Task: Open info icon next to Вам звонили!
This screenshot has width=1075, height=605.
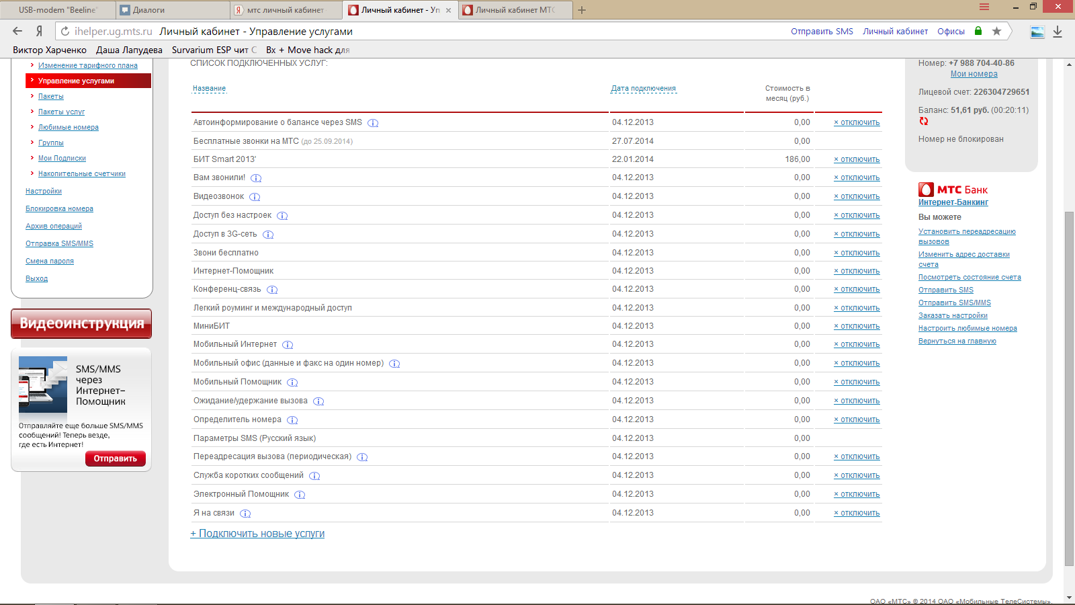Action: 257,178
